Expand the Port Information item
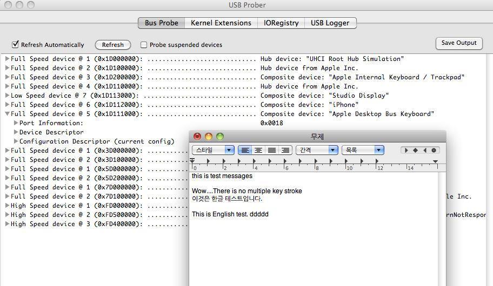Image resolution: width=493 pixels, height=286 pixels. coord(16,122)
